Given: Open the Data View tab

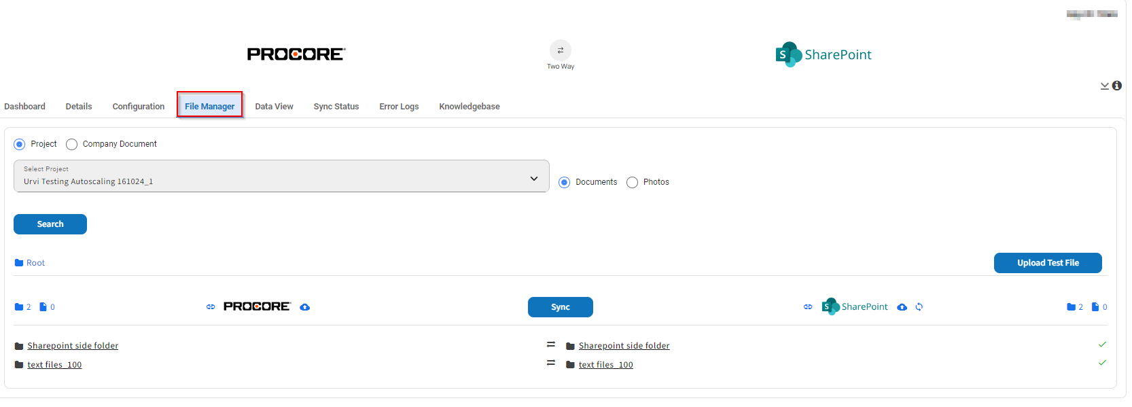Looking at the screenshot, I should click(275, 107).
